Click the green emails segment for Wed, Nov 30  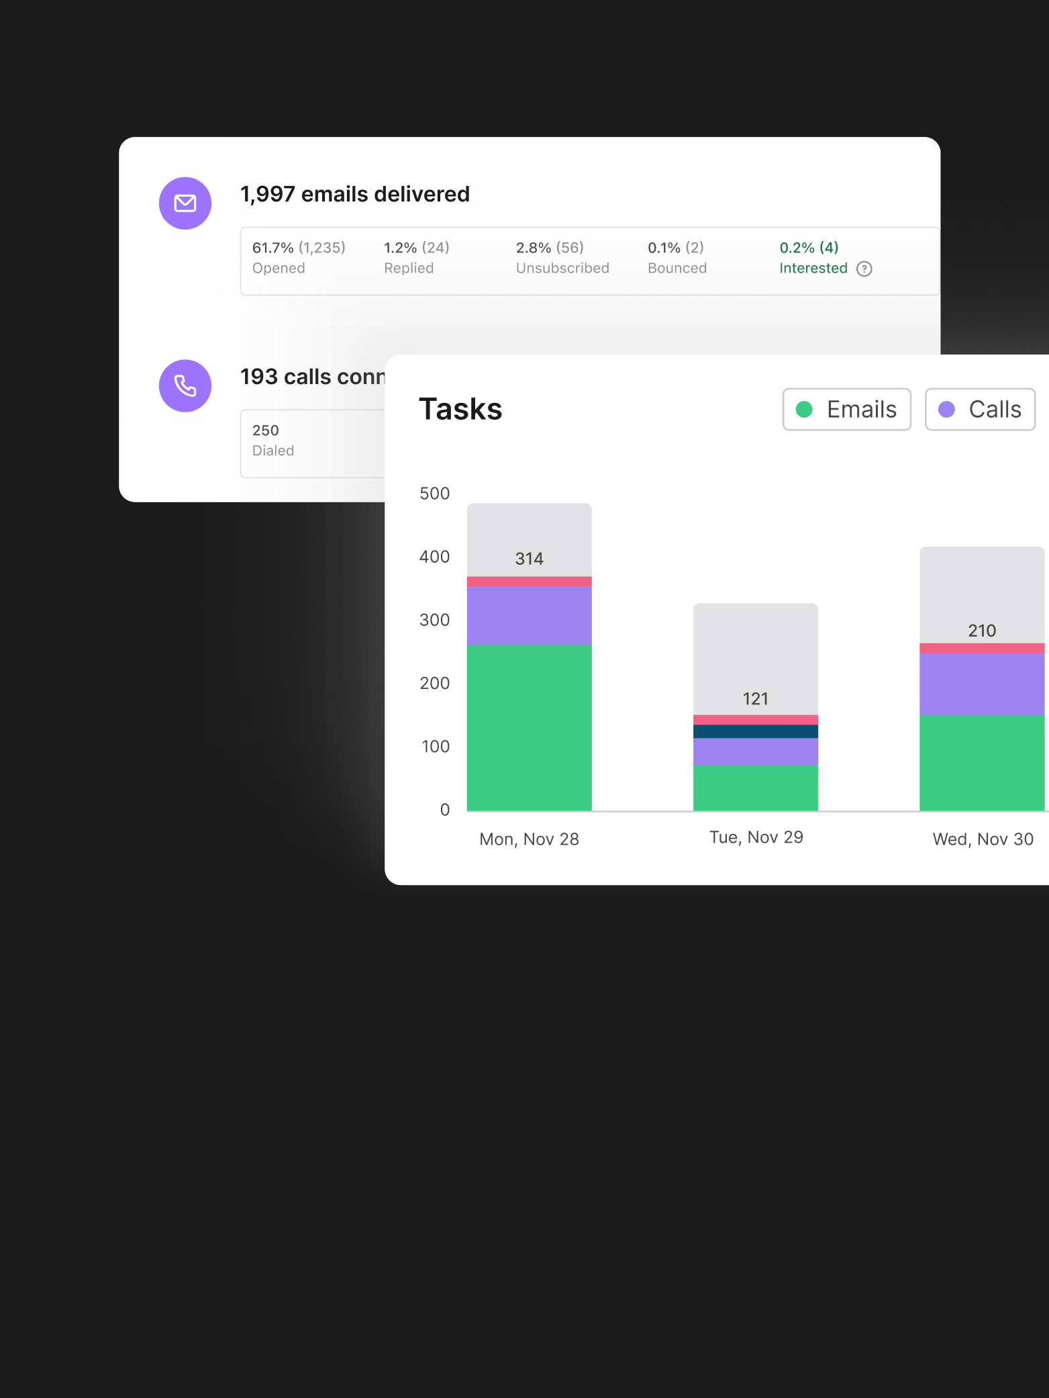tap(982, 763)
